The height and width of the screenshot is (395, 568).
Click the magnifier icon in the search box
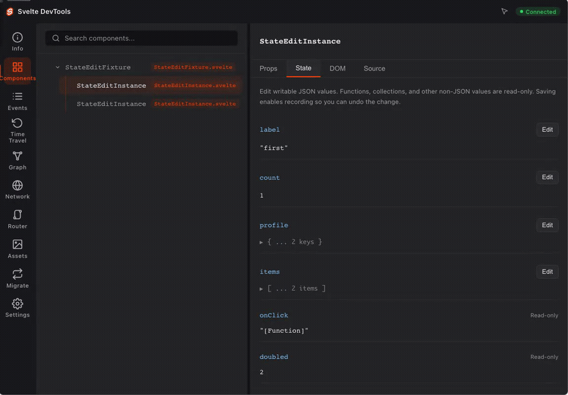[x=56, y=38]
